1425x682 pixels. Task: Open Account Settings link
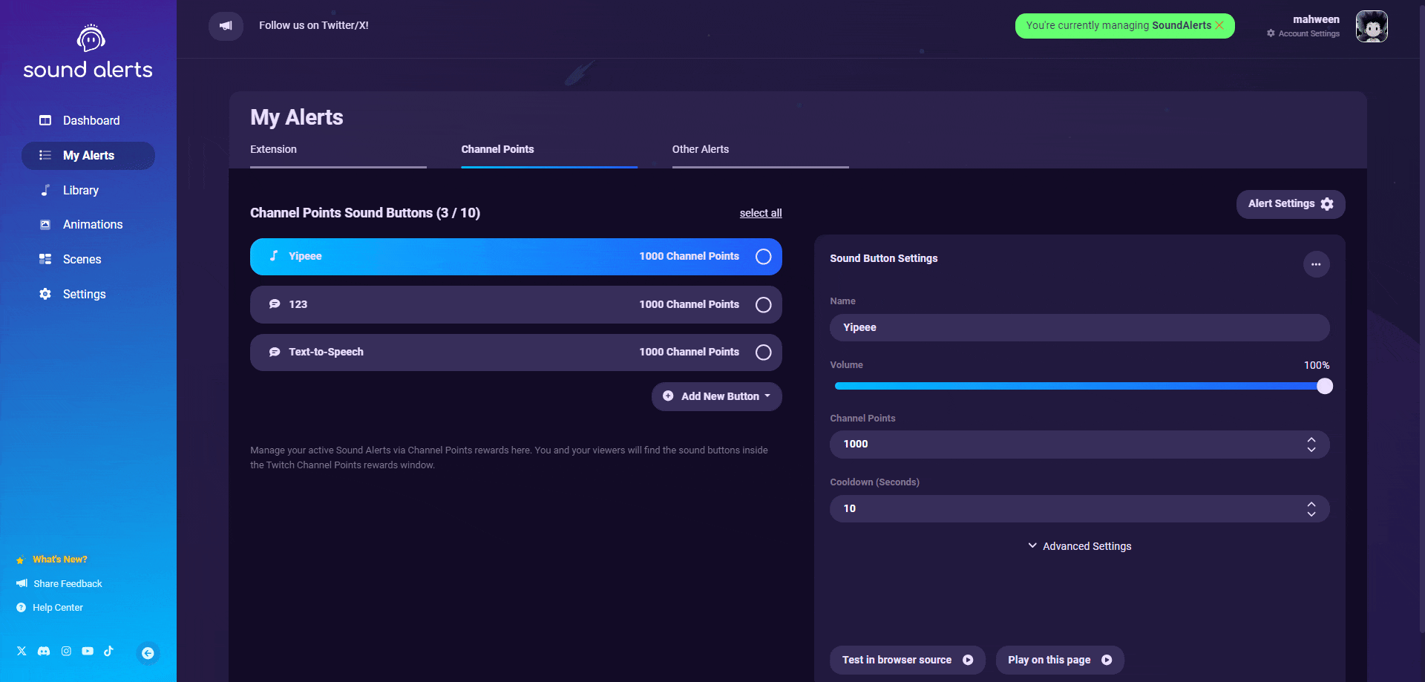[x=1303, y=34]
